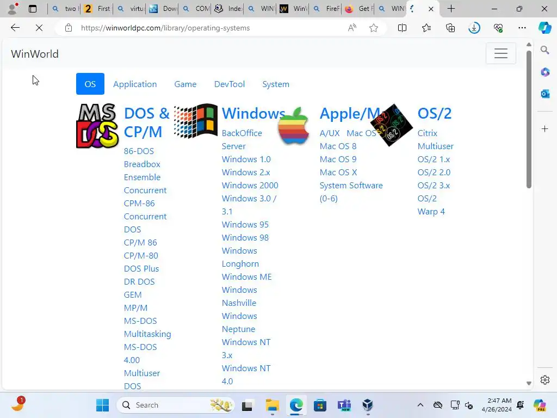Switch to the 'First' browser tab
Viewport: 557px width, 418px height.
[97, 9]
